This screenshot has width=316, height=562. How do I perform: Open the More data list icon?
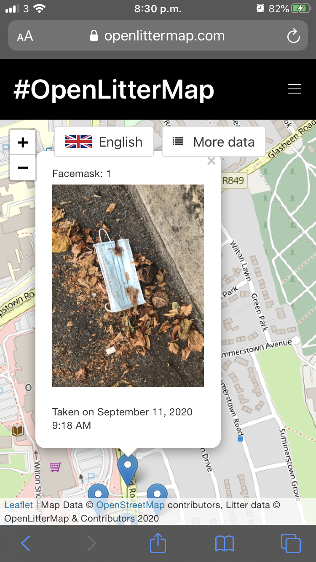[177, 142]
